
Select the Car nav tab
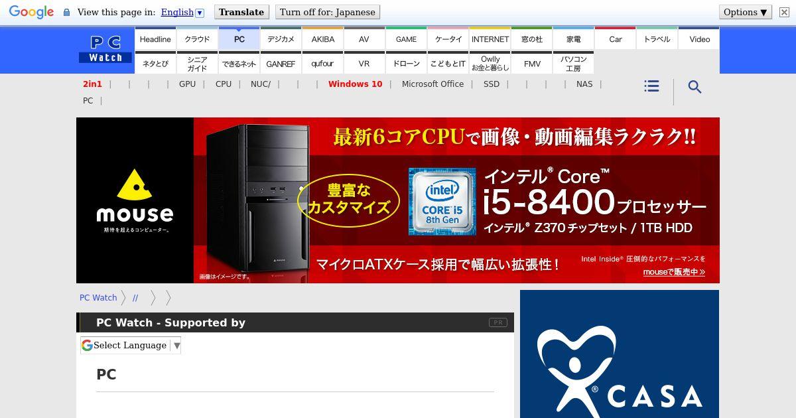(x=616, y=38)
